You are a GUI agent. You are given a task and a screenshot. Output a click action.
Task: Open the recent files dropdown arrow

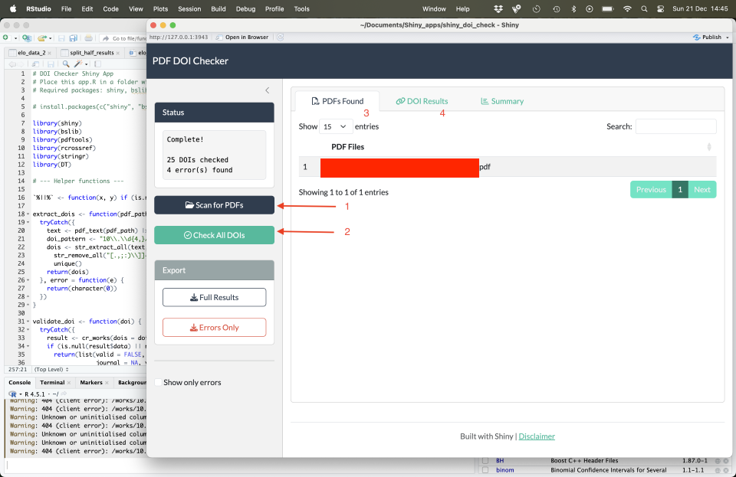[50, 38]
